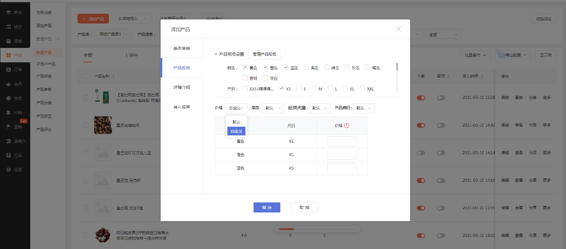Switch to 详情介绍 tab

[182, 87]
